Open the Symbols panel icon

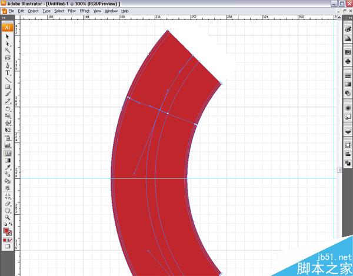coord(348,61)
